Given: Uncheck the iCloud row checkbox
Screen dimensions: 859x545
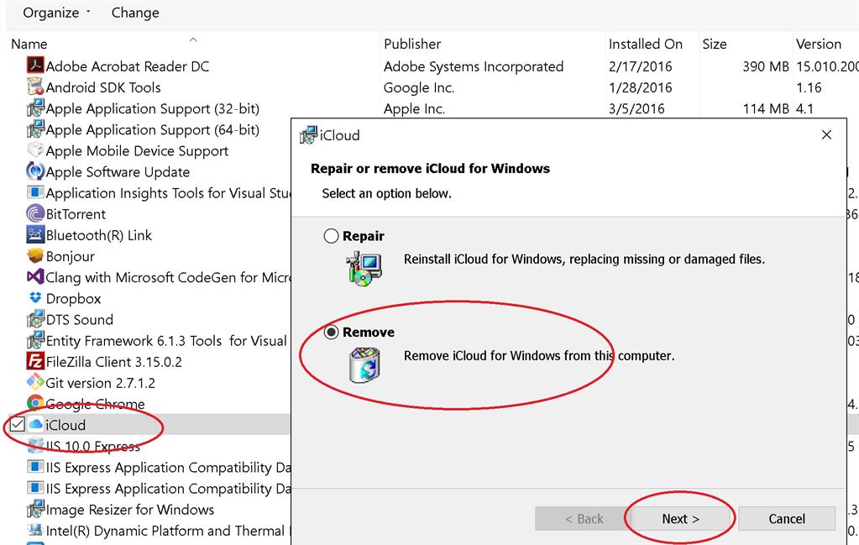Looking at the screenshot, I should [x=17, y=425].
